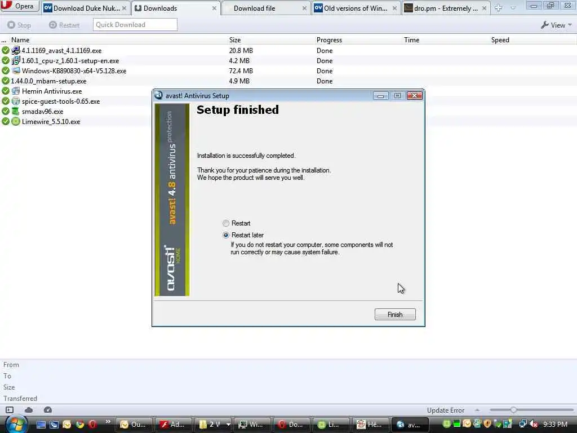The image size is (577, 433).
Task: Click the avast installer file icon
Action: tap(16, 50)
